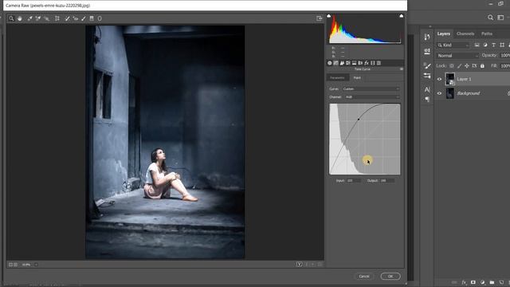This screenshot has width=510, height=287.
Task: Open the Normal blend mode dropdown
Action: point(457,56)
